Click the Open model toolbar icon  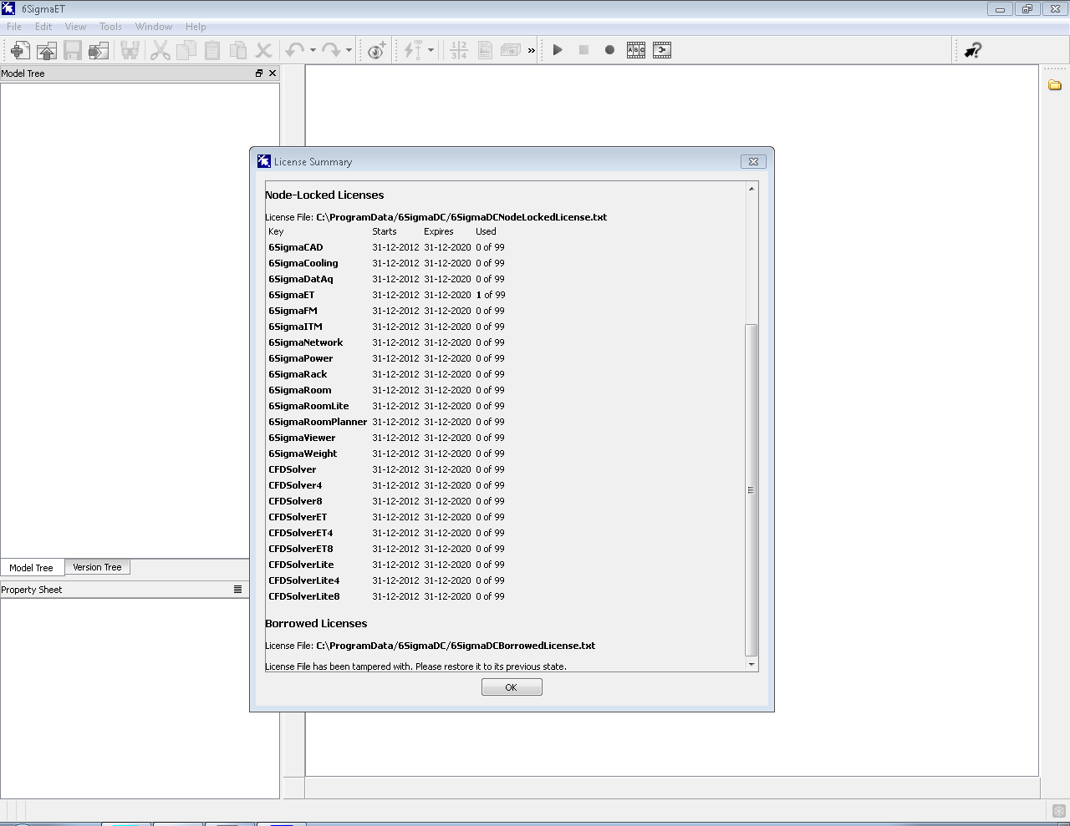47,50
